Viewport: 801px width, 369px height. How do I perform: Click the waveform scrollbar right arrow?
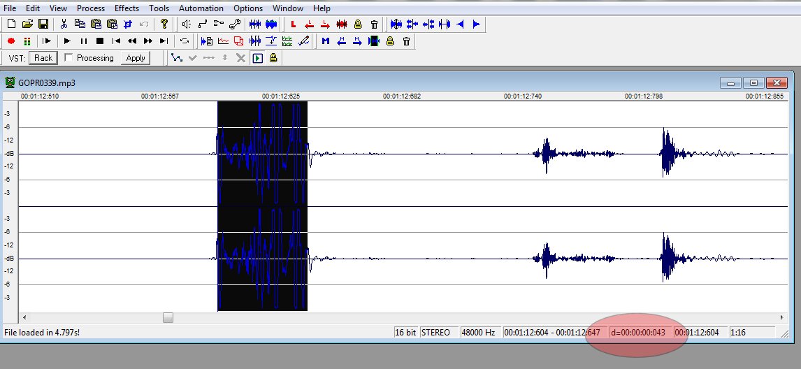(782, 317)
